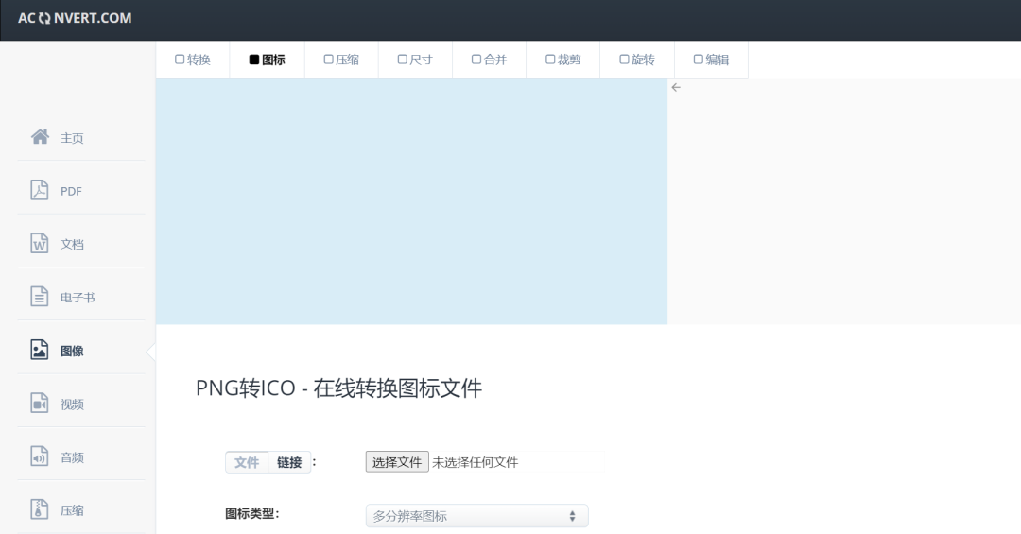
Task: Open the PDF file icon in sidebar
Action: (40, 190)
